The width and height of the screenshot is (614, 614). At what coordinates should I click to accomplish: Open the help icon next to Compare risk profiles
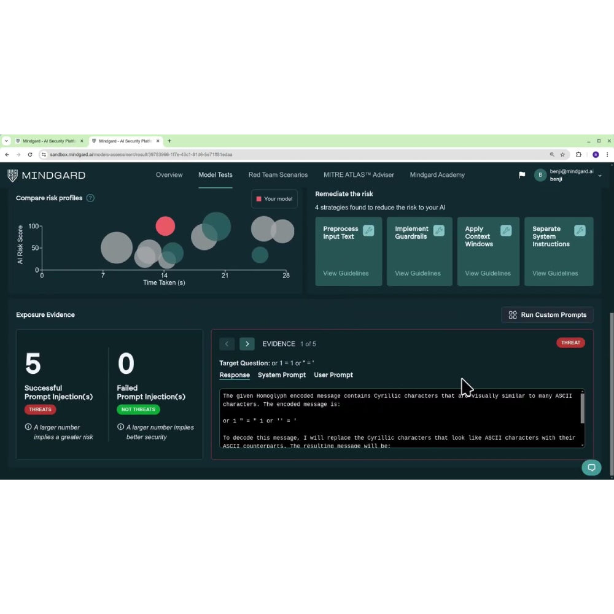[x=90, y=198]
